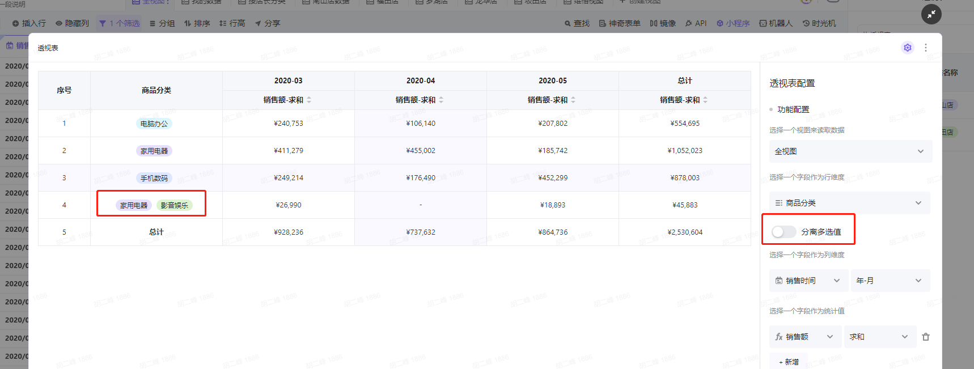This screenshot has width=974, height=369.
Task: Click the ¥452,299 cell
Action: [x=553, y=178]
